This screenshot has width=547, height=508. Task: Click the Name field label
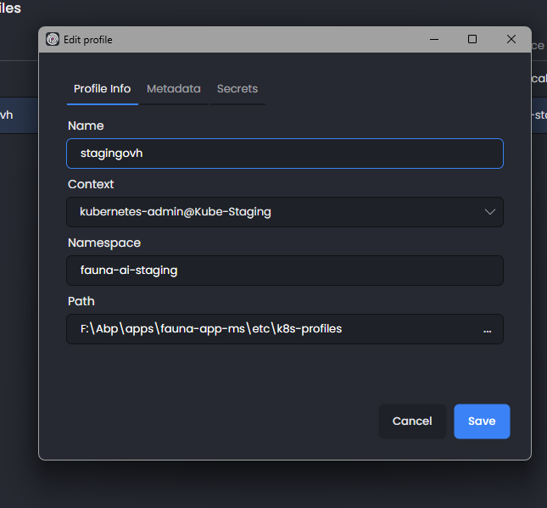pos(86,126)
